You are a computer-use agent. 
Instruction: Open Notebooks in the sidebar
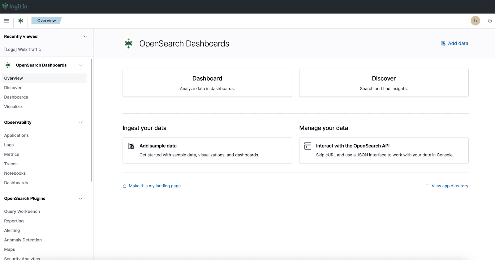15,173
